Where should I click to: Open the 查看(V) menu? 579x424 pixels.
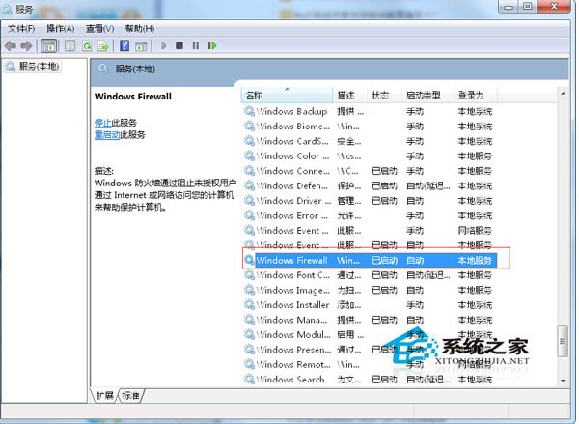(99, 28)
